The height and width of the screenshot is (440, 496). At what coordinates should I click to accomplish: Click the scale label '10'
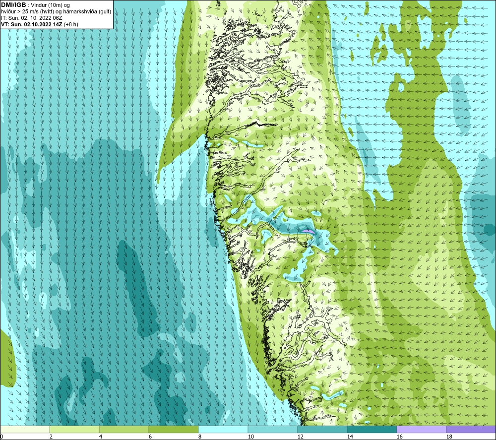pos(250,437)
